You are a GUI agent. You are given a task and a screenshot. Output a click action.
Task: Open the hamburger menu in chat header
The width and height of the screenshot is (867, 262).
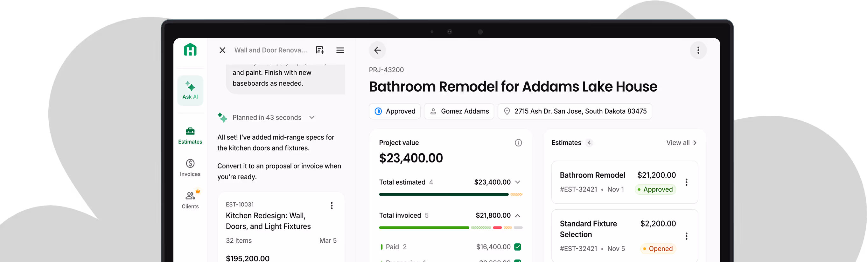pos(340,50)
